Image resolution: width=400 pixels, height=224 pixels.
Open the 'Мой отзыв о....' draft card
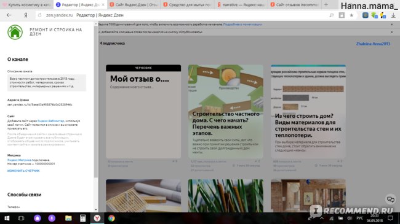coord(143,112)
